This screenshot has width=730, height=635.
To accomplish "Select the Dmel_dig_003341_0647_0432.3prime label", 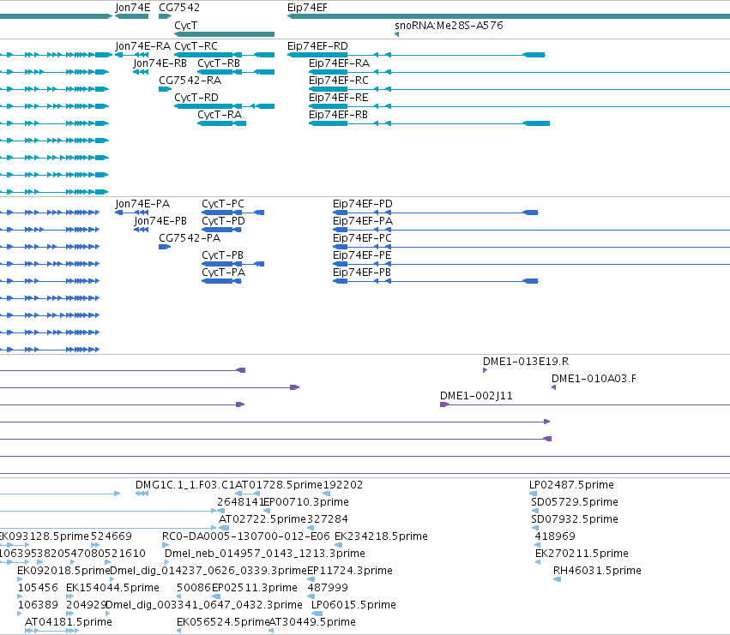I will pyautogui.click(x=204, y=605).
